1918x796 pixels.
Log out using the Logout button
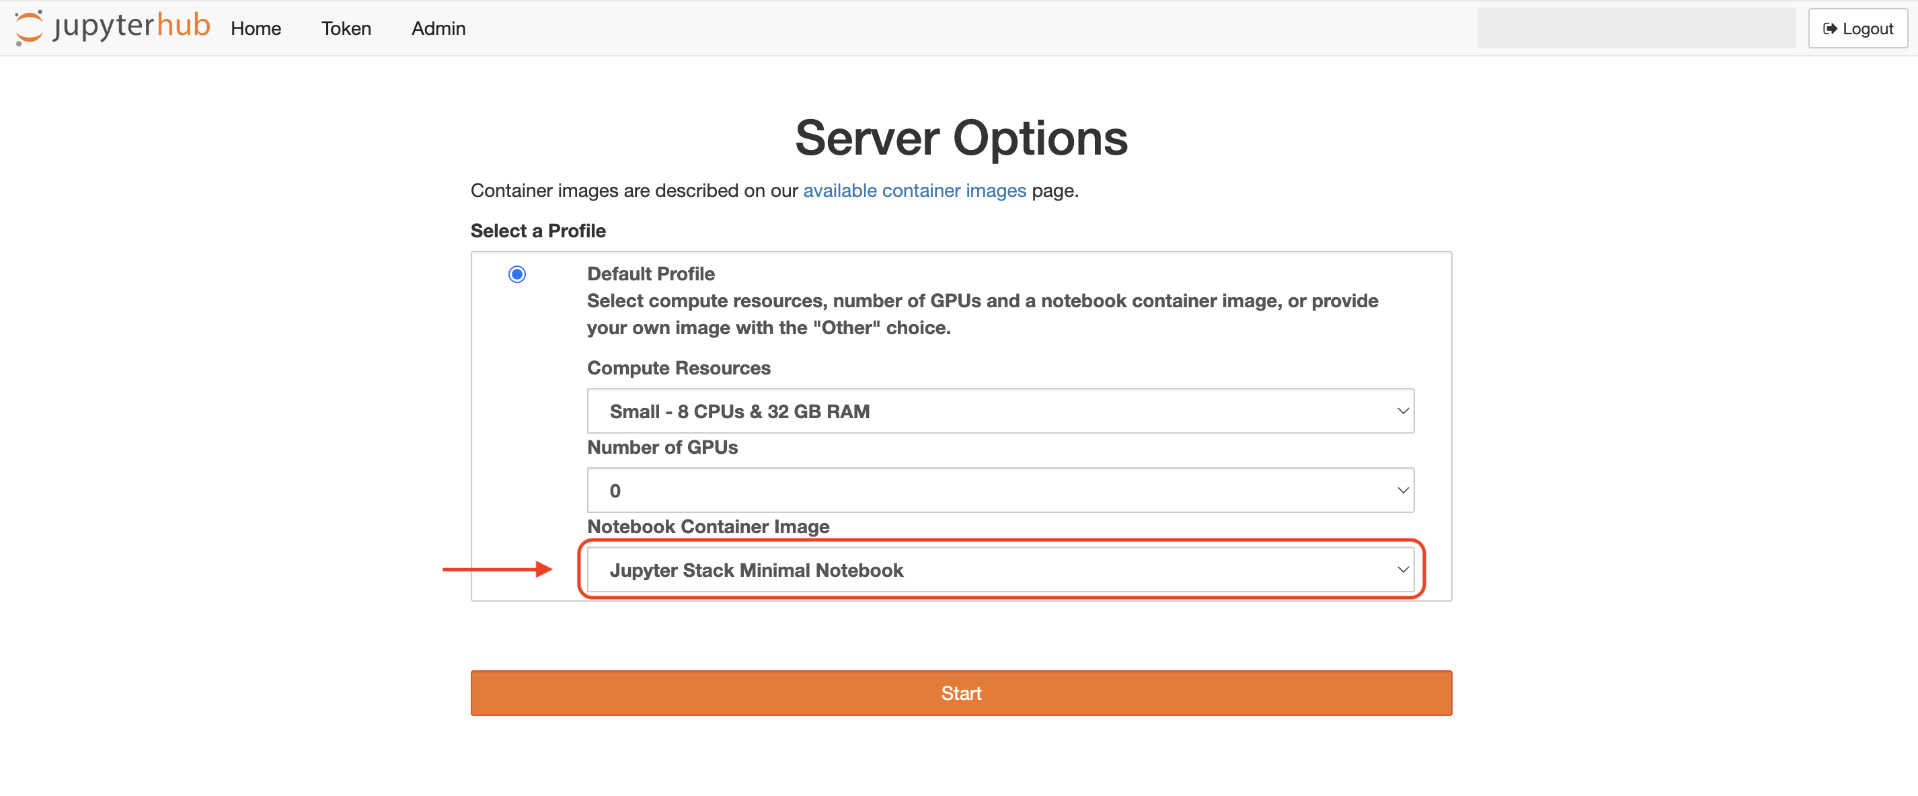click(1857, 28)
